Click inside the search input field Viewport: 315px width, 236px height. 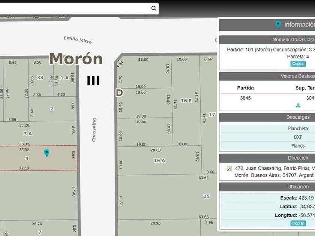pyautogui.click(x=74, y=8)
